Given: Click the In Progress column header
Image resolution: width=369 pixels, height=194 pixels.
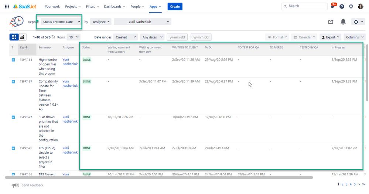Looking at the screenshot, I should 338,47.
